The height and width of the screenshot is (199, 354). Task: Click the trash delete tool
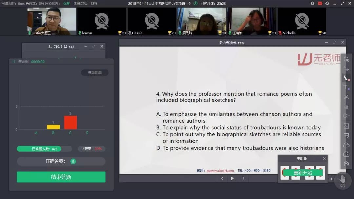[346, 106]
